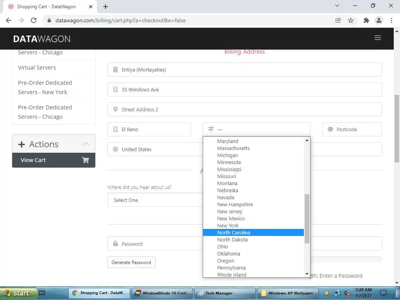
Task: Open Virtual Servers category
Action: tap(37, 68)
